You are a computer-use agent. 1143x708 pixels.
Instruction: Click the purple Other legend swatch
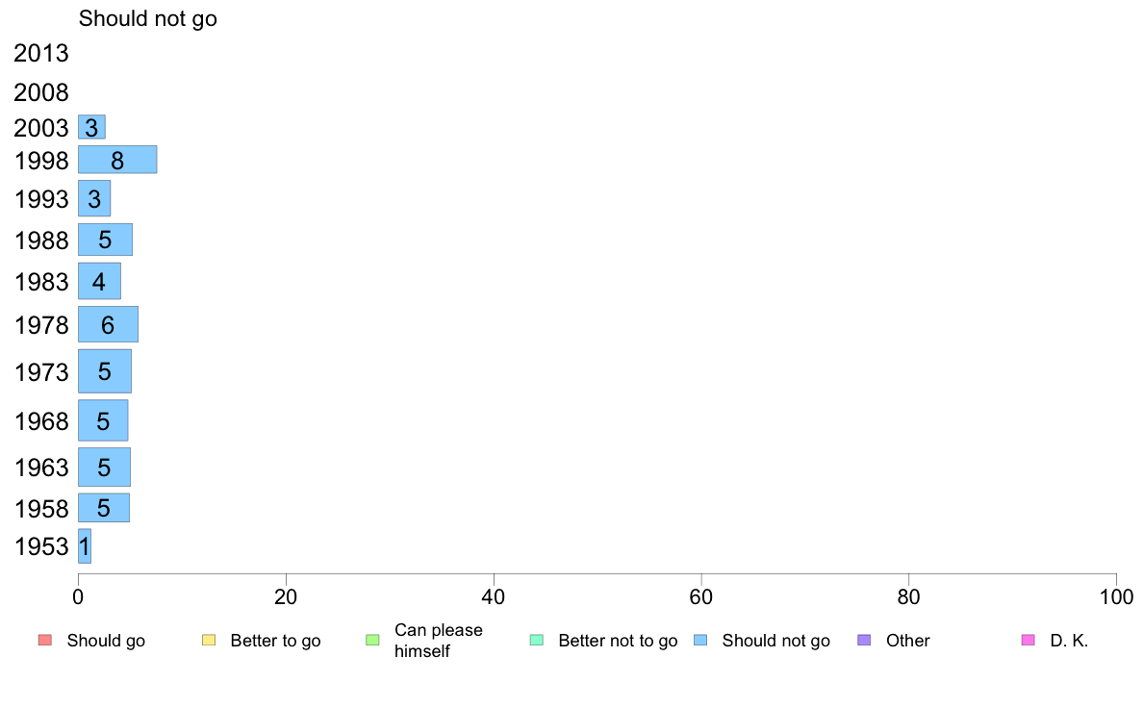pyautogui.click(x=865, y=641)
